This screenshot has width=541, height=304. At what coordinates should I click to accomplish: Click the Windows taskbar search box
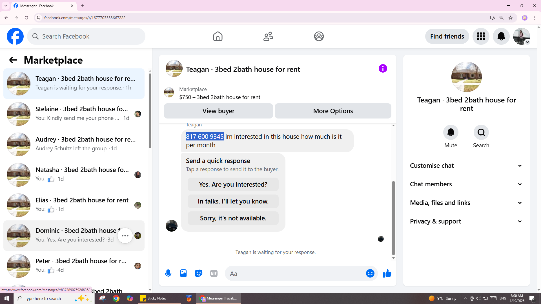54,298
